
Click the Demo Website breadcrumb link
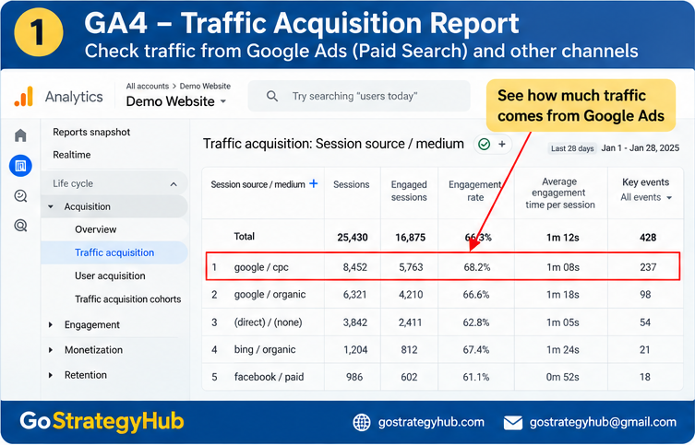click(205, 87)
